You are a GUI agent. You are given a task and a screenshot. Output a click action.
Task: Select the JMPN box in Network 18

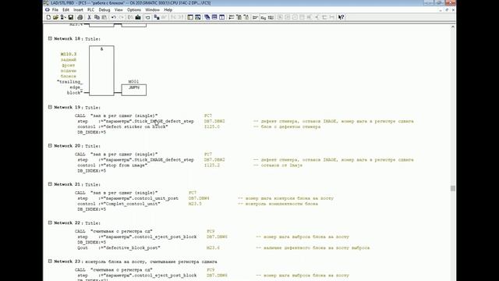pyautogui.click(x=134, y=90)
